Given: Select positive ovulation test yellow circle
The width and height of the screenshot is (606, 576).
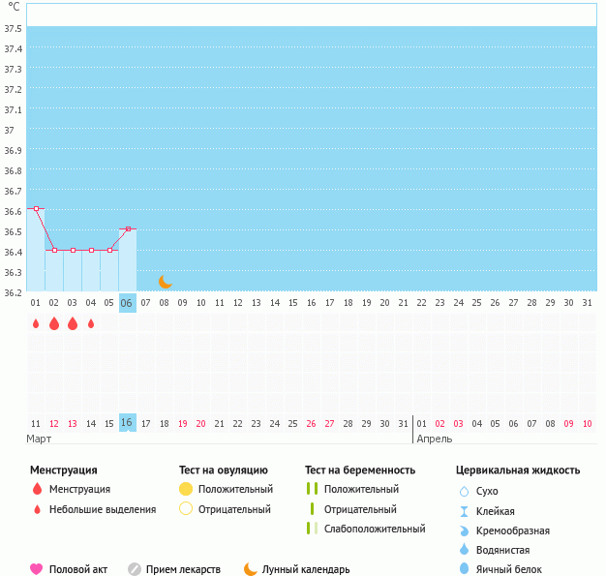Looking at the screenshot, I should (x=186, y=489).
